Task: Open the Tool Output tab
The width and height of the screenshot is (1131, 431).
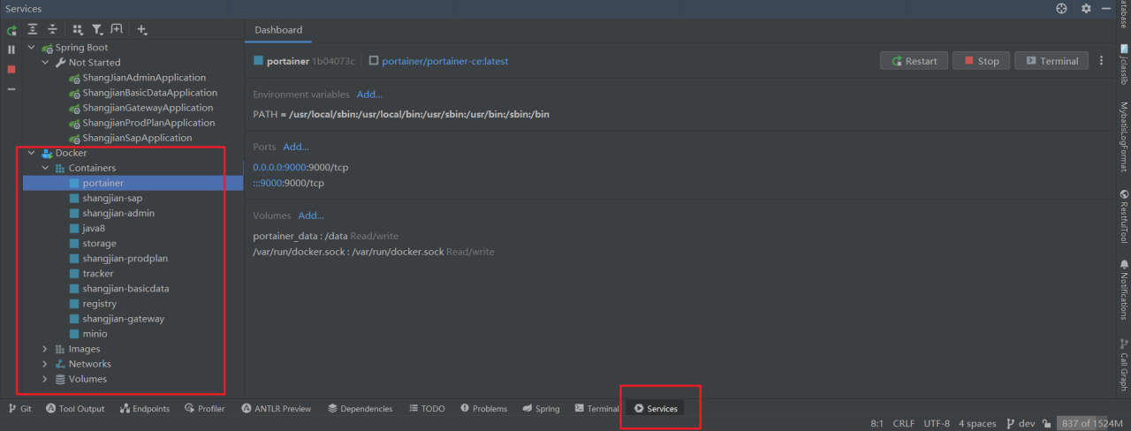Action: (75, 409)
